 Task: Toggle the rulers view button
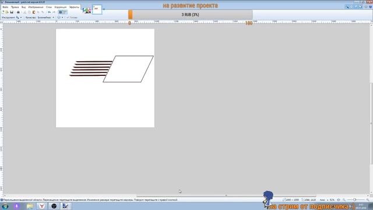click(x=65, y=12)
